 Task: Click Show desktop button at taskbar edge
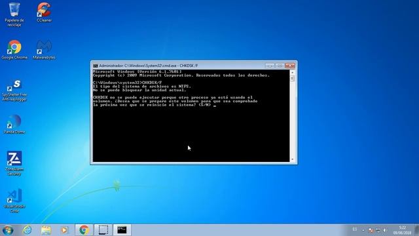[416, 230]
